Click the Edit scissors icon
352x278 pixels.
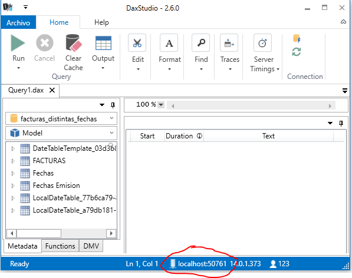point(137,43)
